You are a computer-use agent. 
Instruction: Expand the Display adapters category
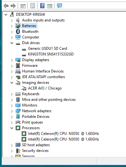12,60
